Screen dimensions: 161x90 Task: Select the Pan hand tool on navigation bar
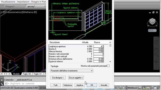[x=156, y=49]
